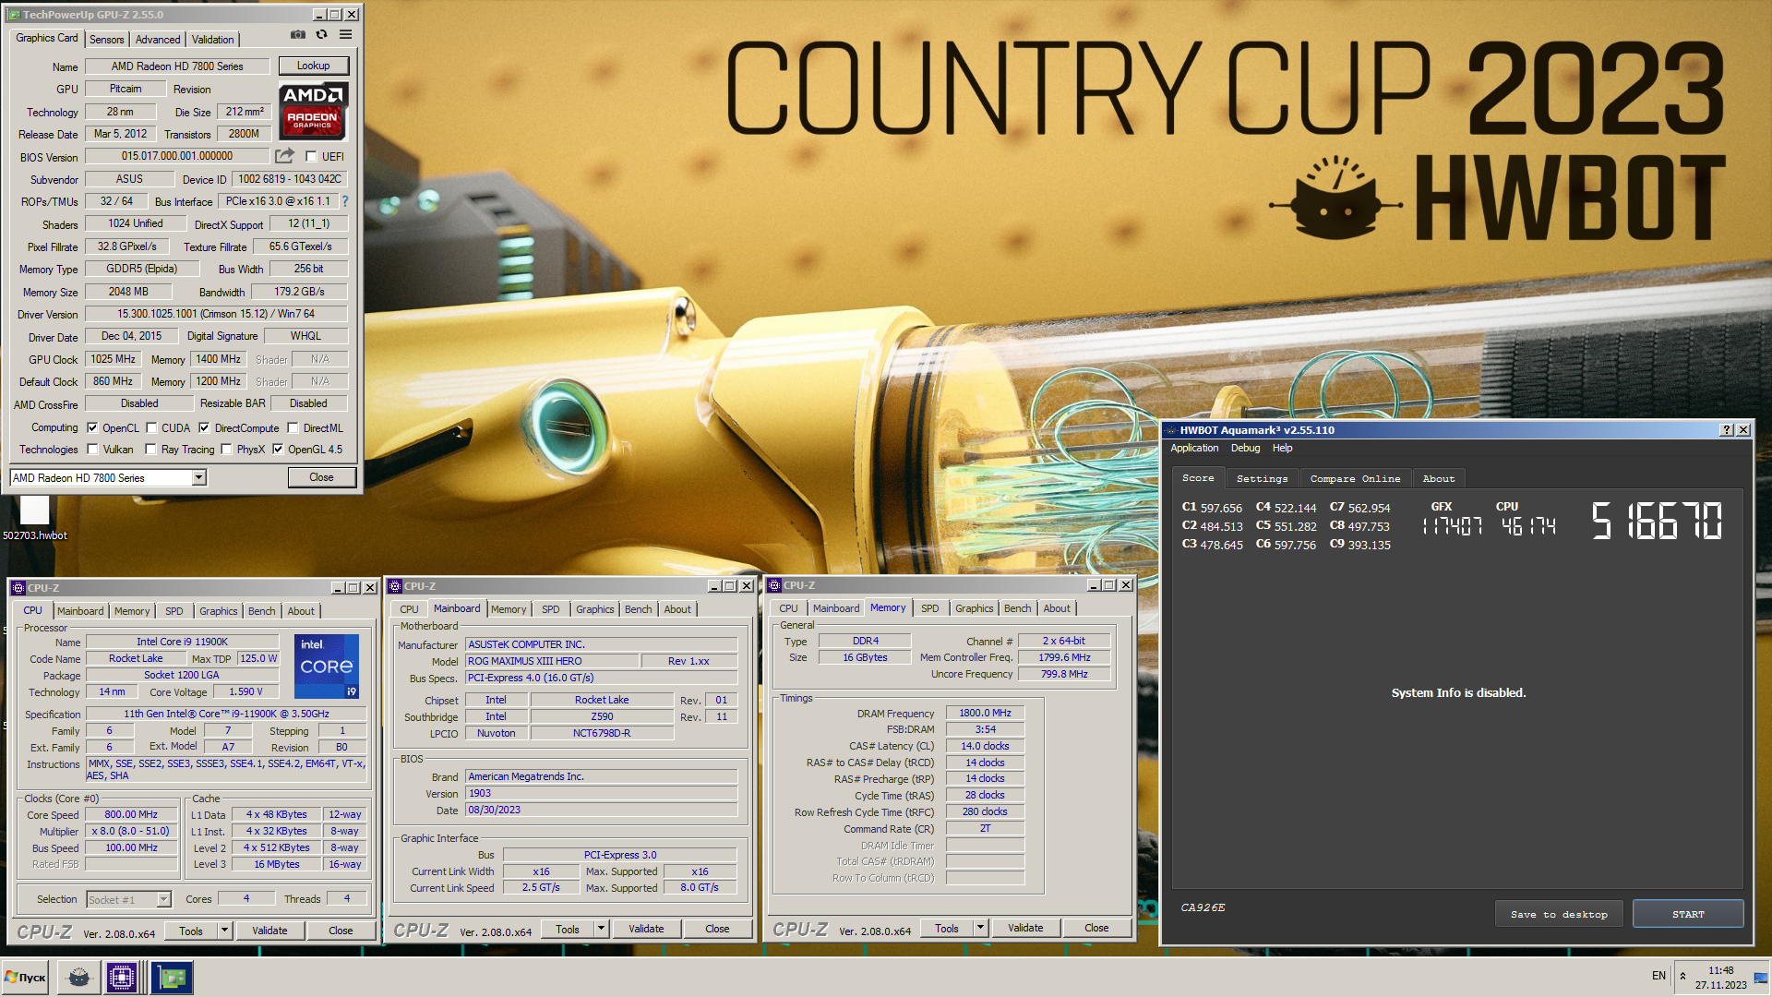1772x997 pixels.
Task: Switch to the GPU-Z Advanced tab
Action: tap(158, 40)
